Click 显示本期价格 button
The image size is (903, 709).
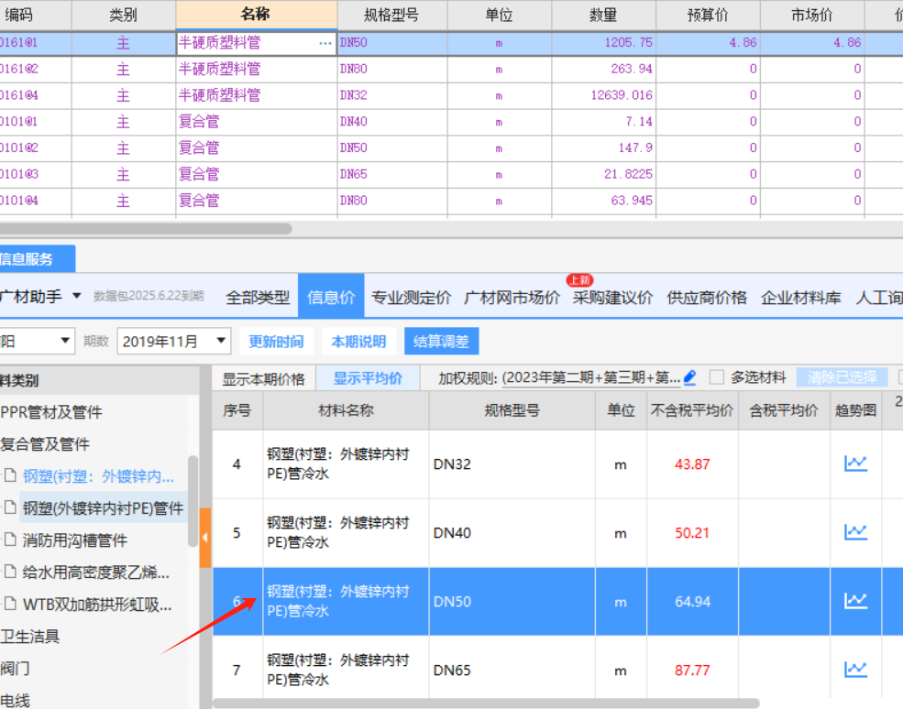[x=263, y=378]
